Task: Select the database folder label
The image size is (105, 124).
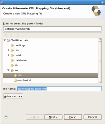Action: (x=21, y=60)
